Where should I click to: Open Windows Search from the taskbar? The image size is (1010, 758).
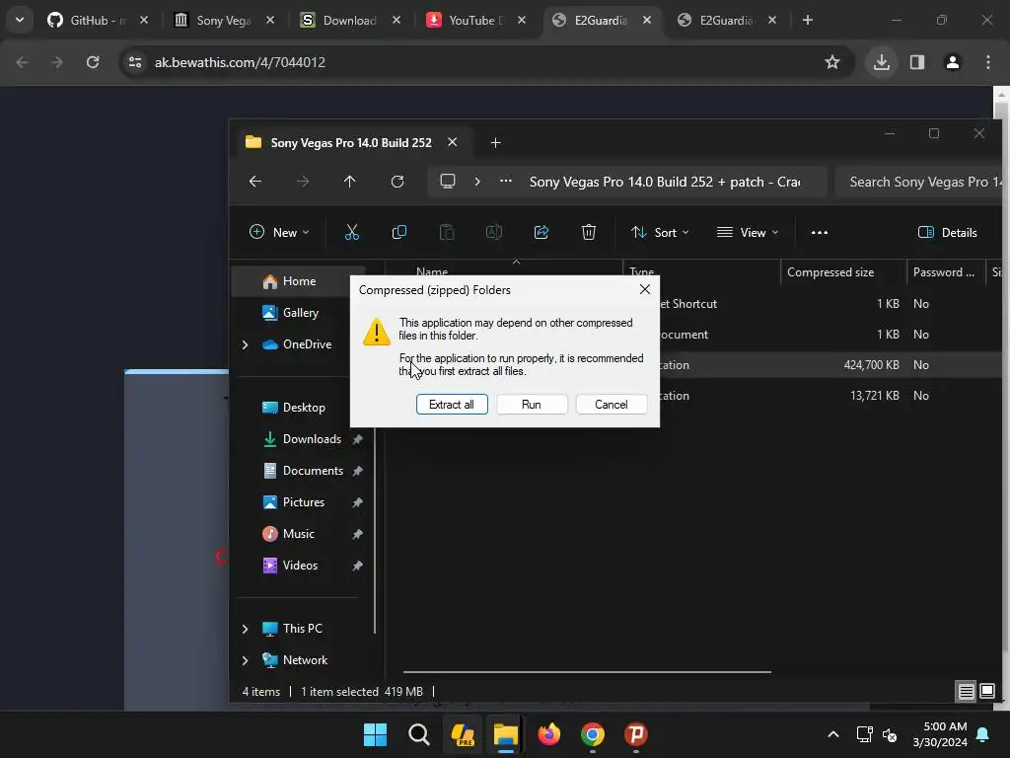[x=418, y=734]
